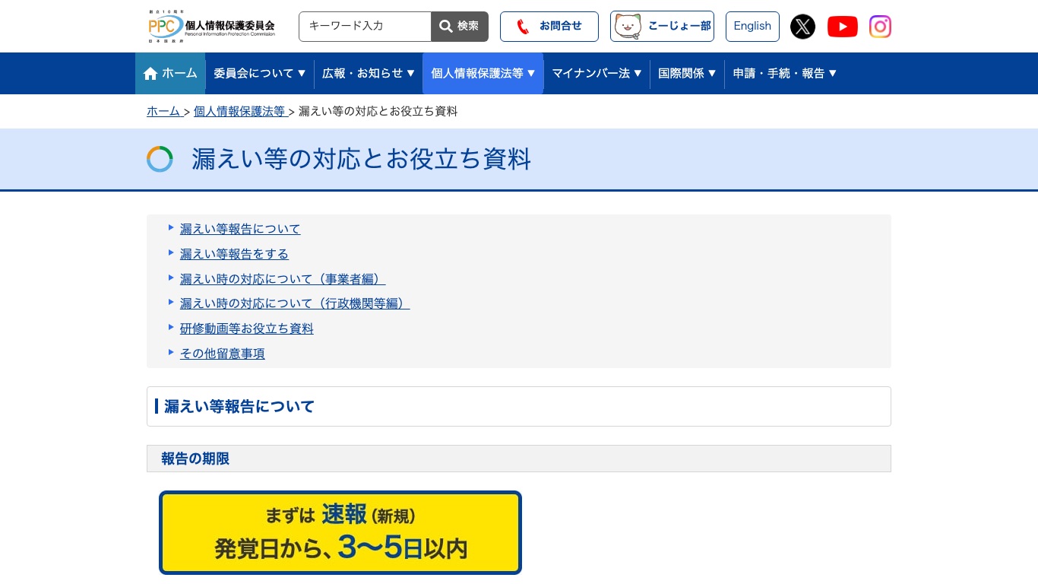Open the 漏えい等報告をする link

pos(234,254)
